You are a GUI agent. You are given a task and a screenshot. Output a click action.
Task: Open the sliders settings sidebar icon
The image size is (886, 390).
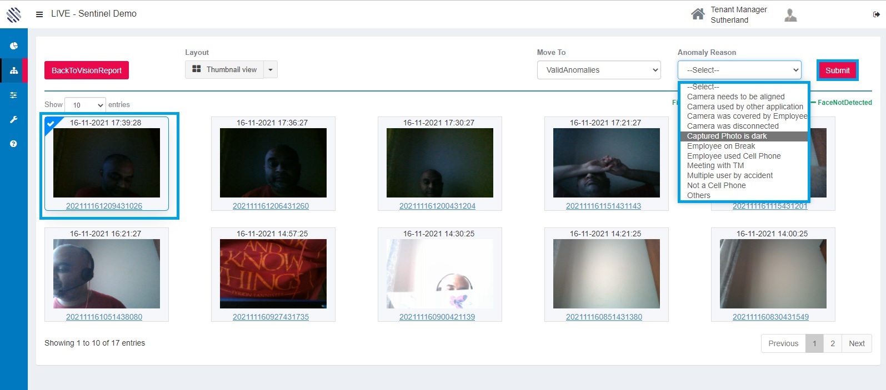(14, 95)
